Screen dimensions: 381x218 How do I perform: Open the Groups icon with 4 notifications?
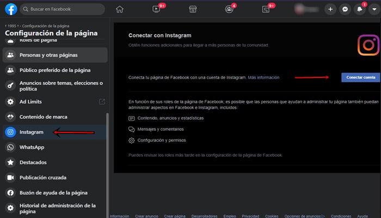pos(229,9)
